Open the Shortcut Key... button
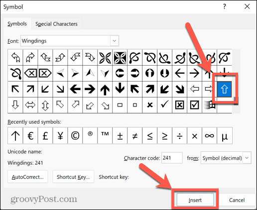The image size is (257, 210). [73, 177]
